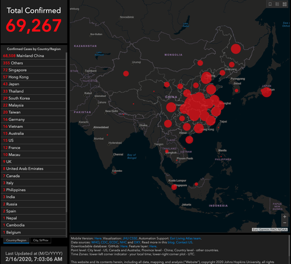
Task: Open the Esri Living Atlas team link
Action: pos(185,238)
